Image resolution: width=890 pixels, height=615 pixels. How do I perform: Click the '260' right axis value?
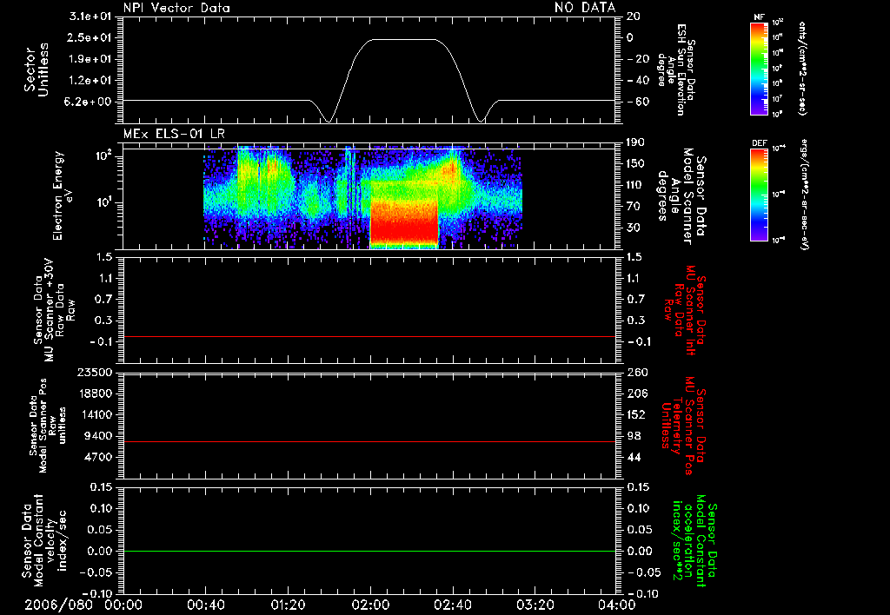pyautogui.click(x=636, y=372)
